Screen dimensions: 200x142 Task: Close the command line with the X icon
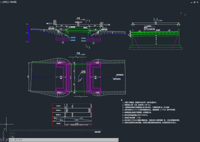click(3, 140)
